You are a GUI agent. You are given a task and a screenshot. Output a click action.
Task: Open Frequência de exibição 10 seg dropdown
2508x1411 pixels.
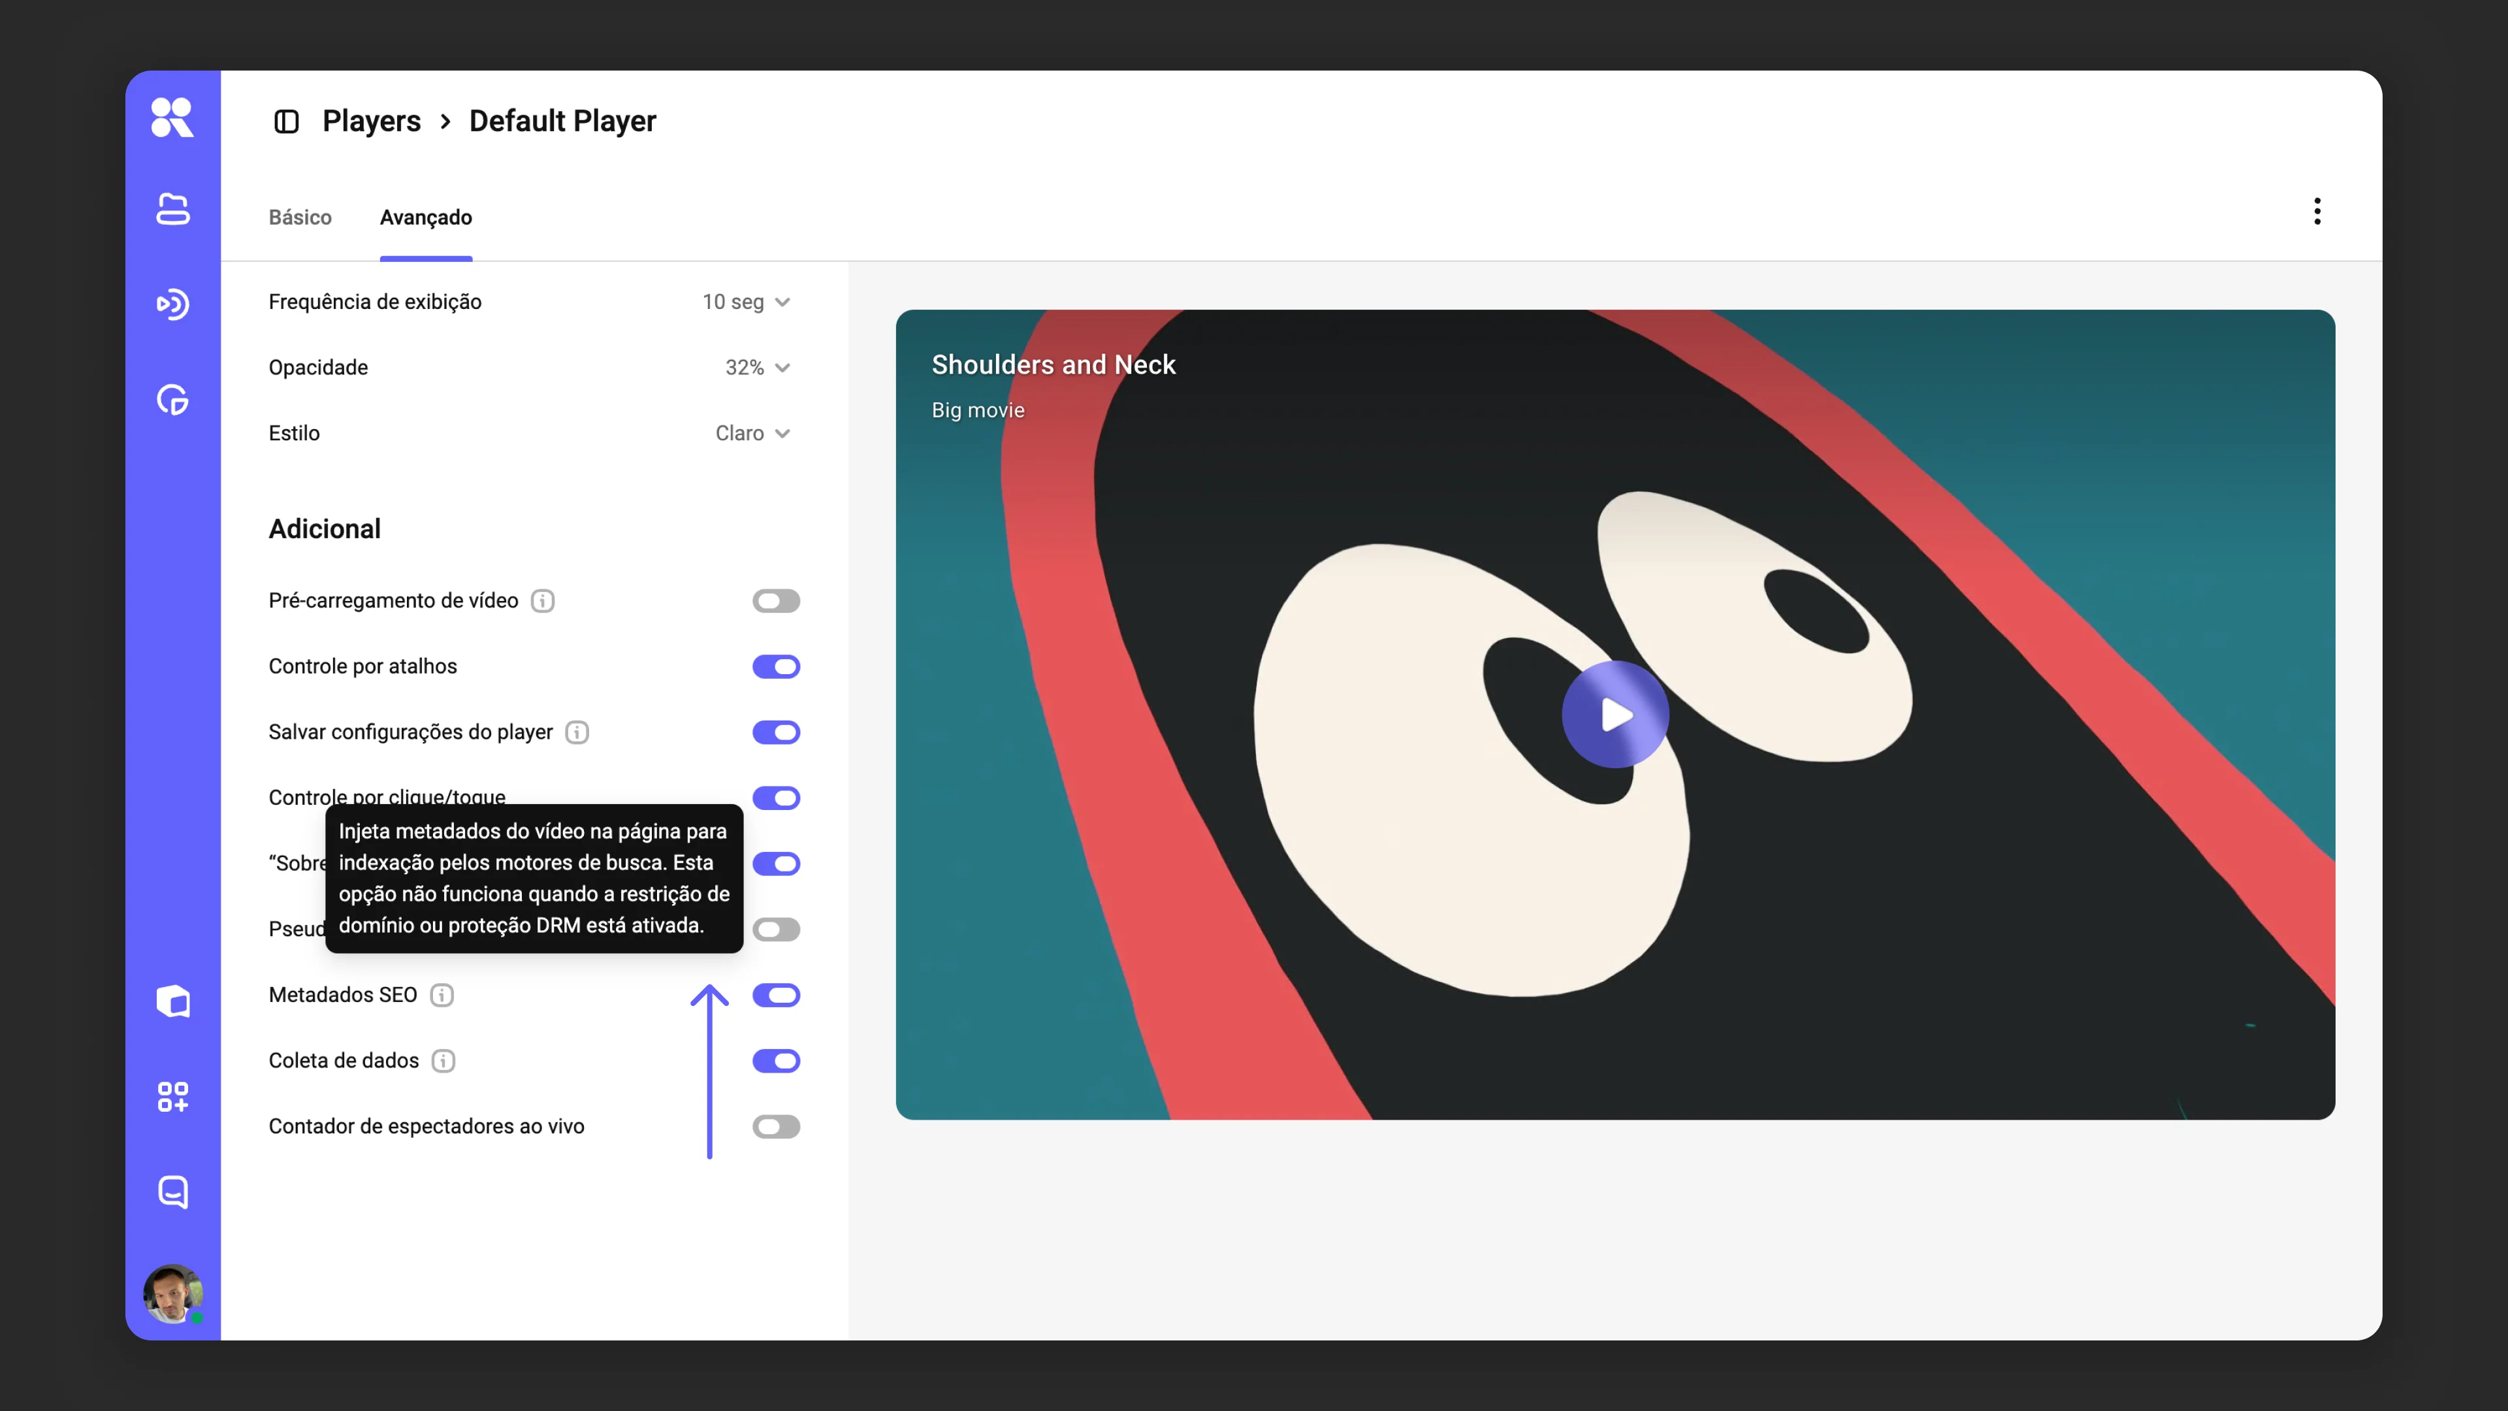click(746, 302)
